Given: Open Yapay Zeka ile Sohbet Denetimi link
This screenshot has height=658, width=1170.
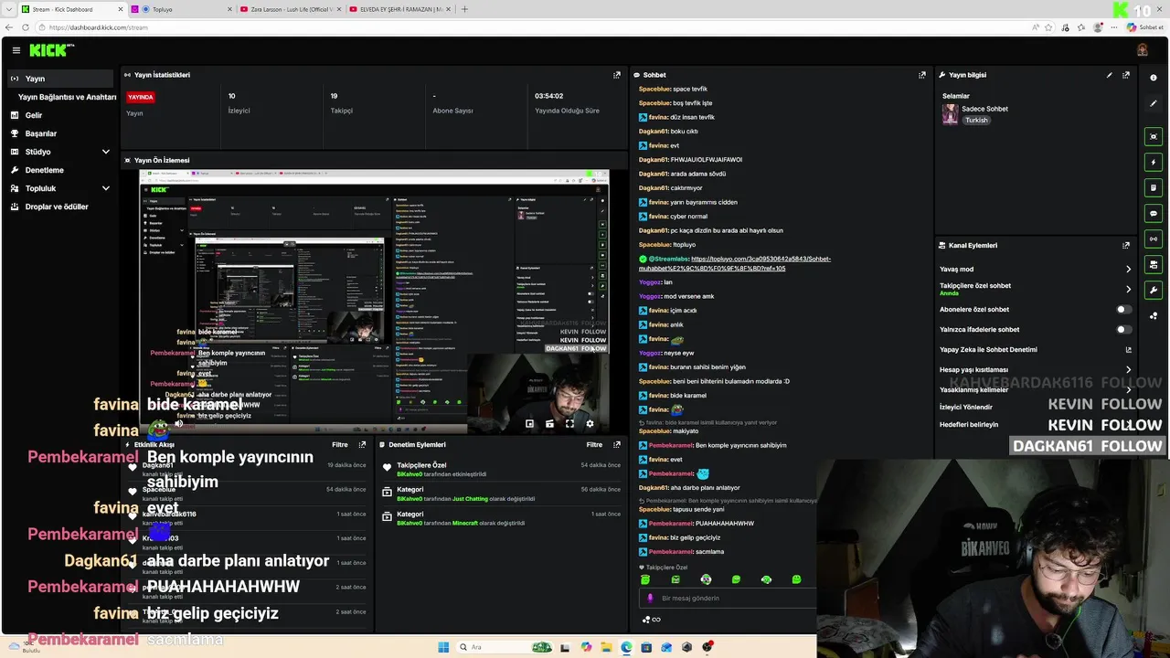Looking at the screenshot, I should (1036, 350).
